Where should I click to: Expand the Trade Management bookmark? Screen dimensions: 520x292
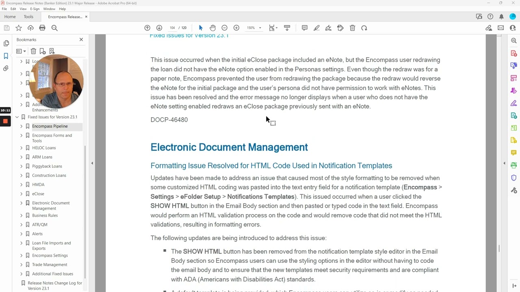(22, 265)
